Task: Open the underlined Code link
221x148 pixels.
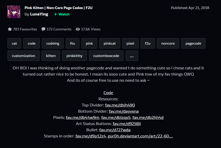Action: pos(108,93)
